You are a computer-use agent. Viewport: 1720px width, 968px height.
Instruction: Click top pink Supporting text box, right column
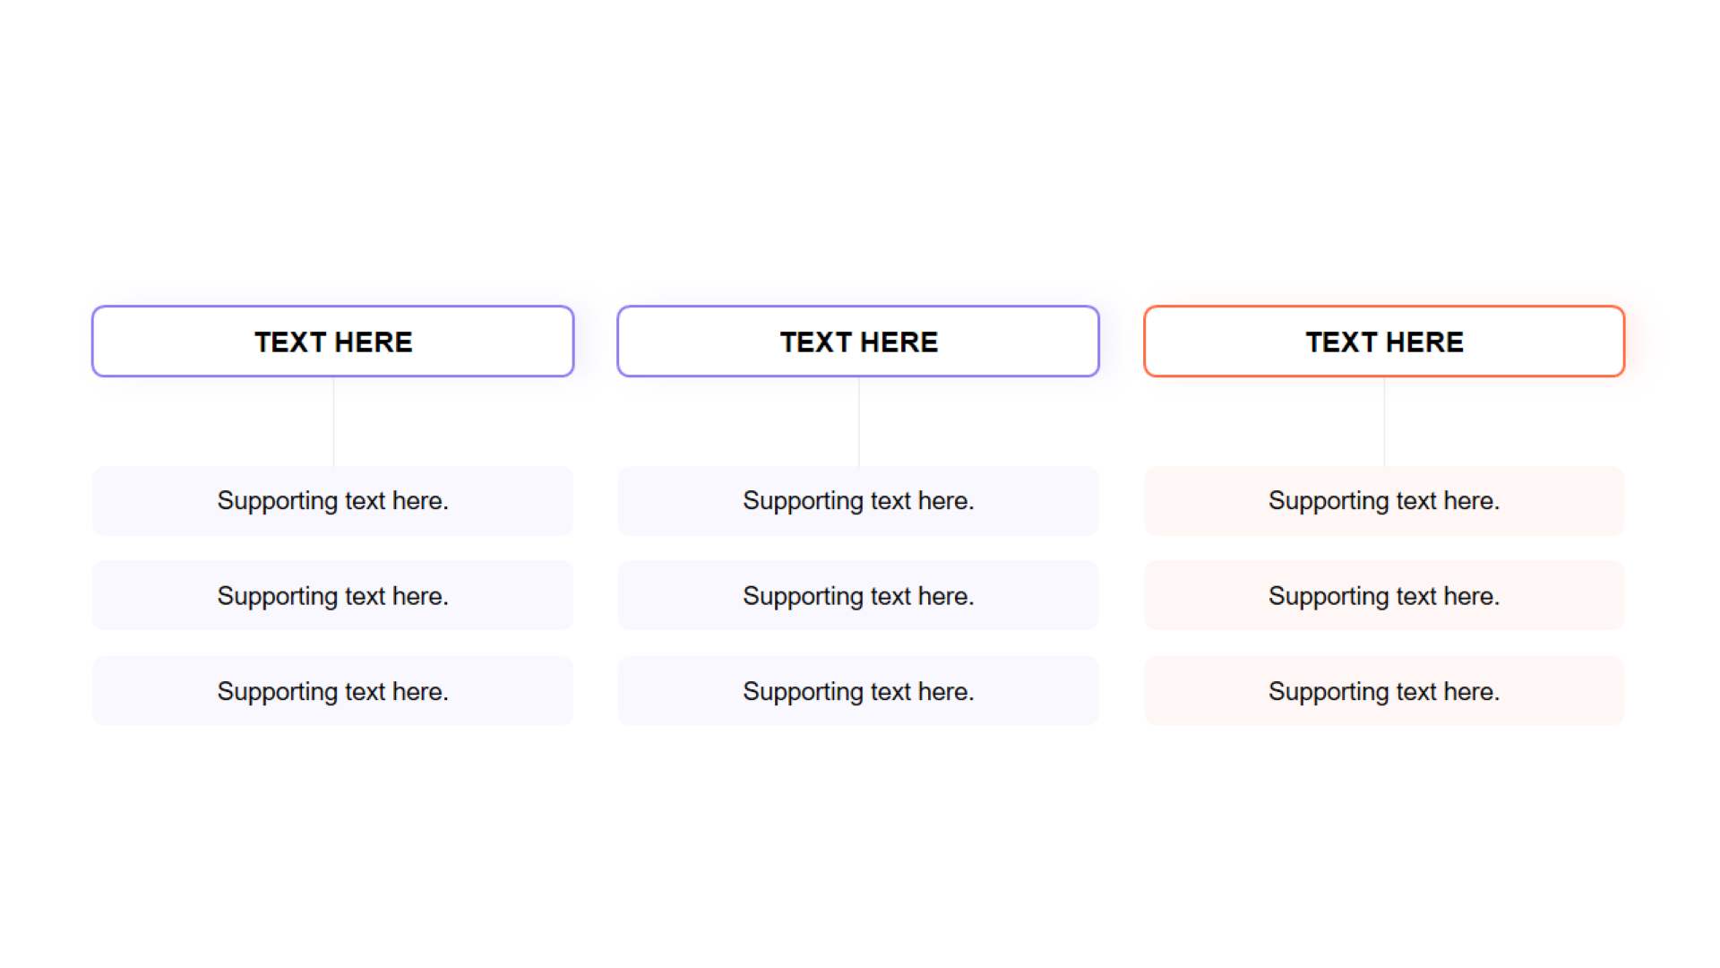[1384, 501]
